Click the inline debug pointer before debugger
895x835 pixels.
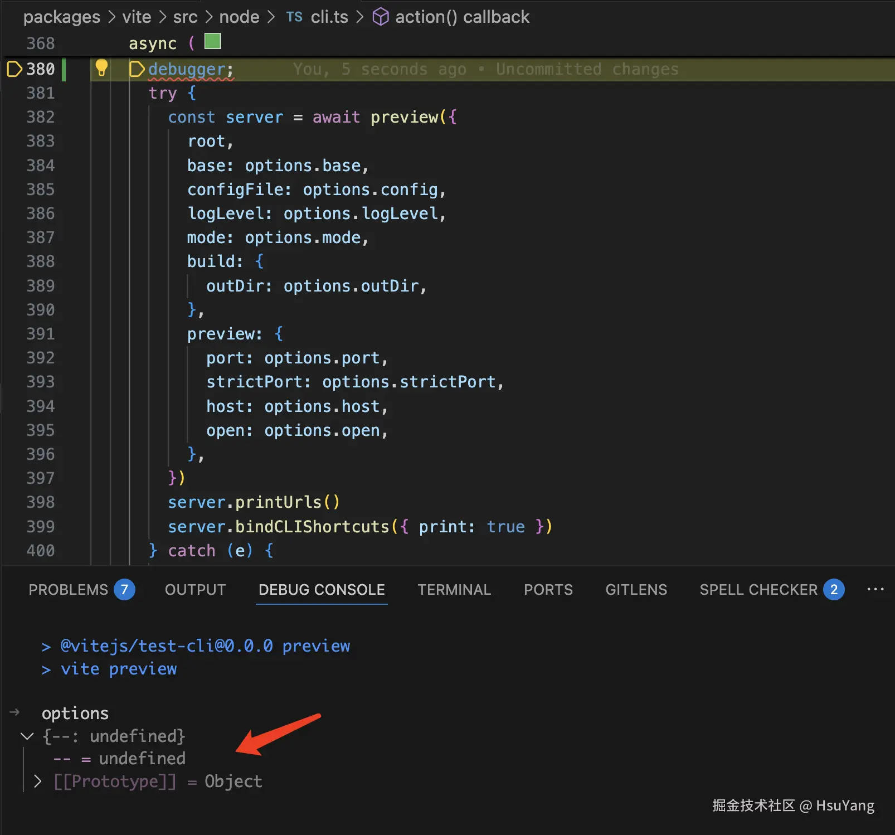137,69
